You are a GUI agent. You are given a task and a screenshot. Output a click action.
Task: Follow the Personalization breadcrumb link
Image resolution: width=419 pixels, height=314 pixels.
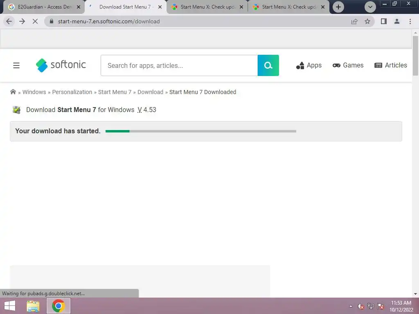pyautogui.click(x=72, y=92)
